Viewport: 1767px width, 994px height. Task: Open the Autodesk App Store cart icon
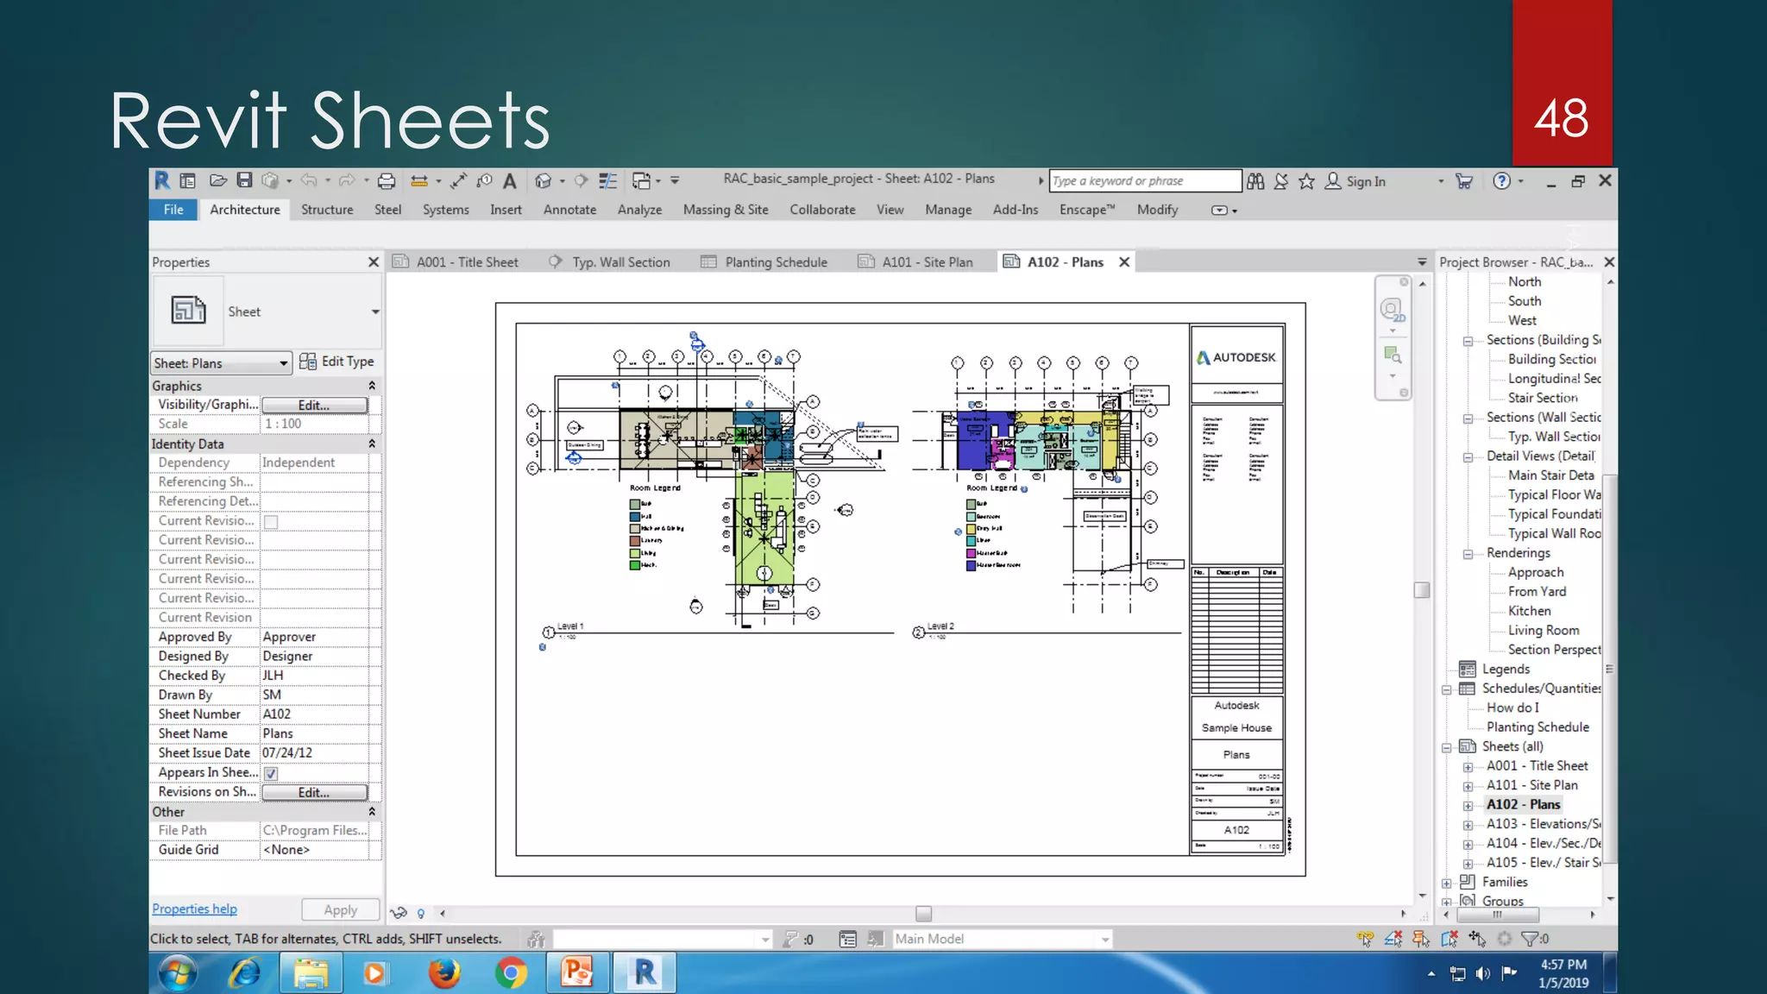[1464, 181]
